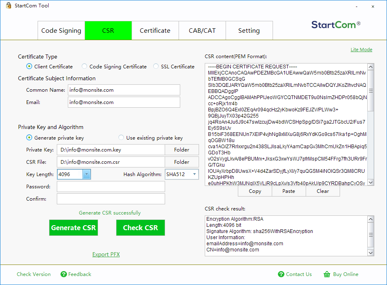Choose SSL Certificate type

coord(156,66)
